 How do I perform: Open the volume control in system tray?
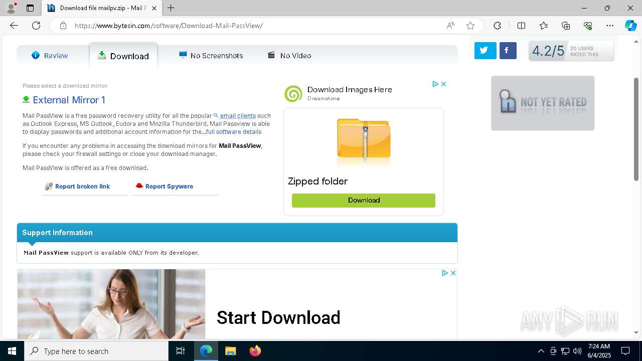click(x=577, y=351)
